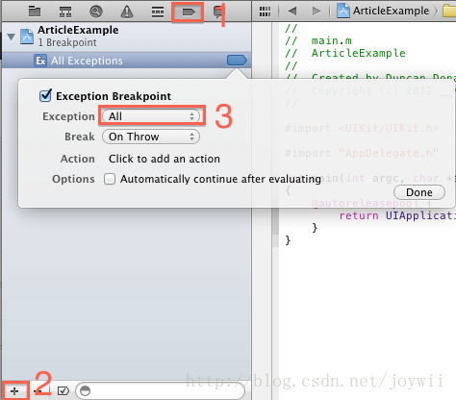Uncheck the Exception Breakpoint checkbox
Viewport: 456px width, 400px height.
click(x=45, y=96)
